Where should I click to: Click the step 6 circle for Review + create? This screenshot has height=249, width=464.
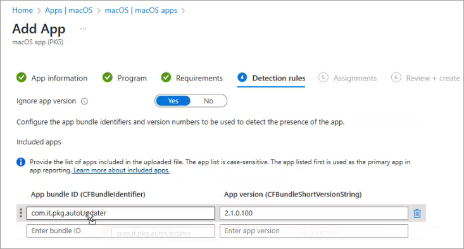[396, 77]
